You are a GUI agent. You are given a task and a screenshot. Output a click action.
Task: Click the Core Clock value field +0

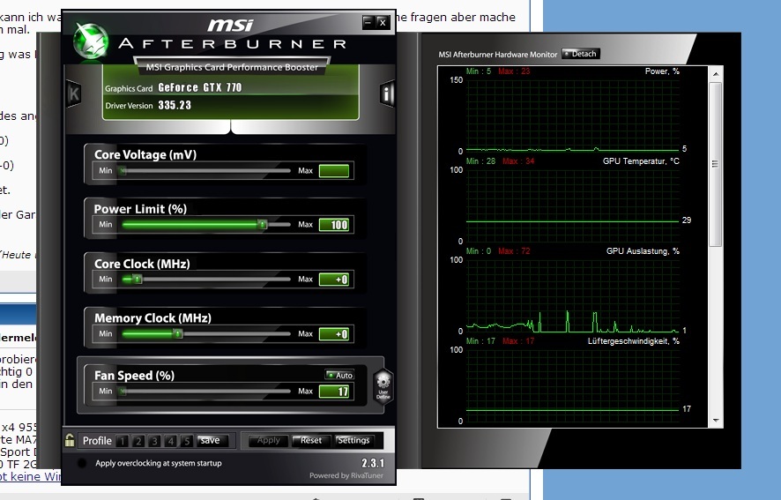point(334,280)
